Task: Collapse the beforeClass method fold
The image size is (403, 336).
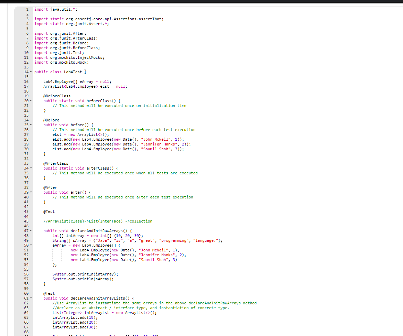Action: click(x=30, y=101)
